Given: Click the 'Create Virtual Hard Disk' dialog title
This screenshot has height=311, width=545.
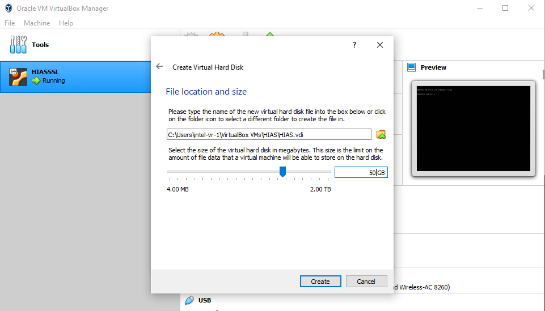Looking at the screenshot, I should (208, 67).
